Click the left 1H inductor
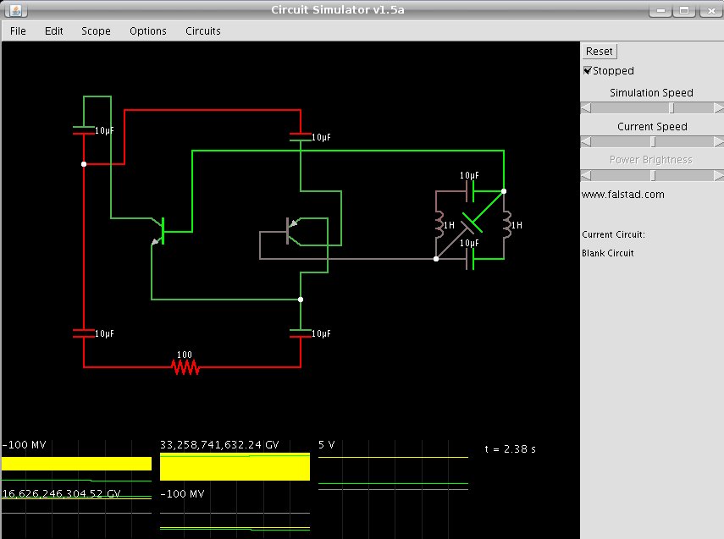This screenshot has height=539, width=724. [439, 225]
